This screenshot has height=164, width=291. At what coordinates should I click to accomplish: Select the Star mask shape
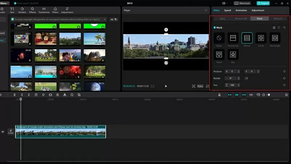point(233,54)
